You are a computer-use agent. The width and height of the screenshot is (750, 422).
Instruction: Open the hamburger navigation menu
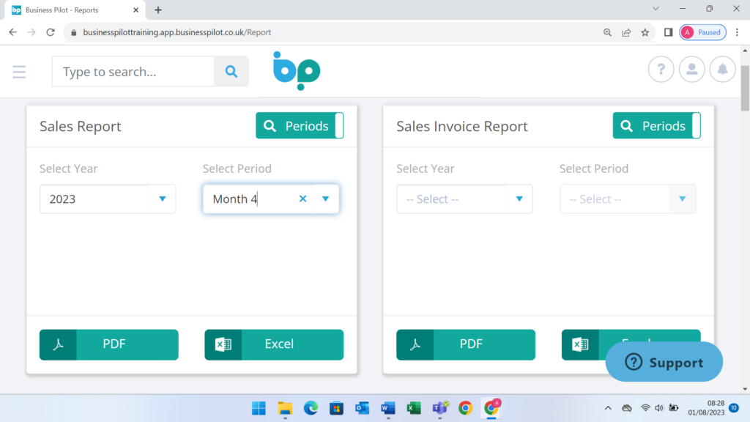click(19, 72)
